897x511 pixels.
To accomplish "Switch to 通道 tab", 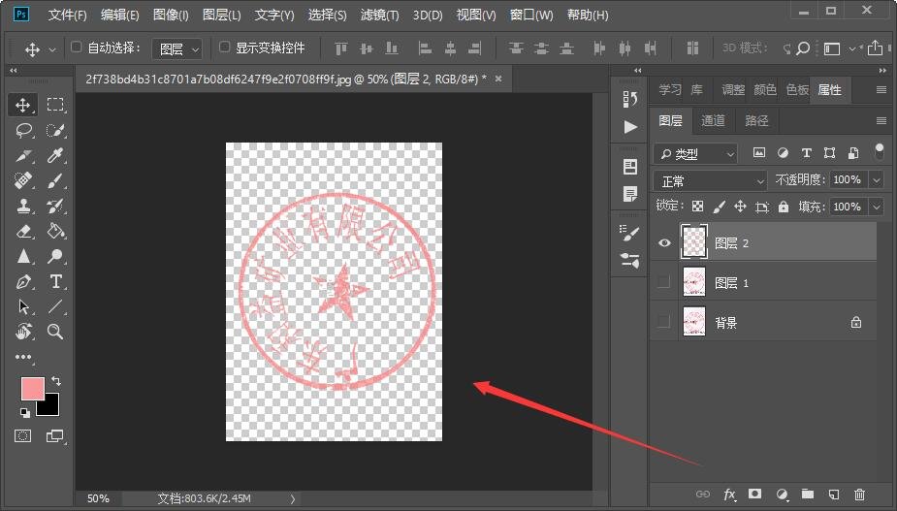I will (714, 121).
